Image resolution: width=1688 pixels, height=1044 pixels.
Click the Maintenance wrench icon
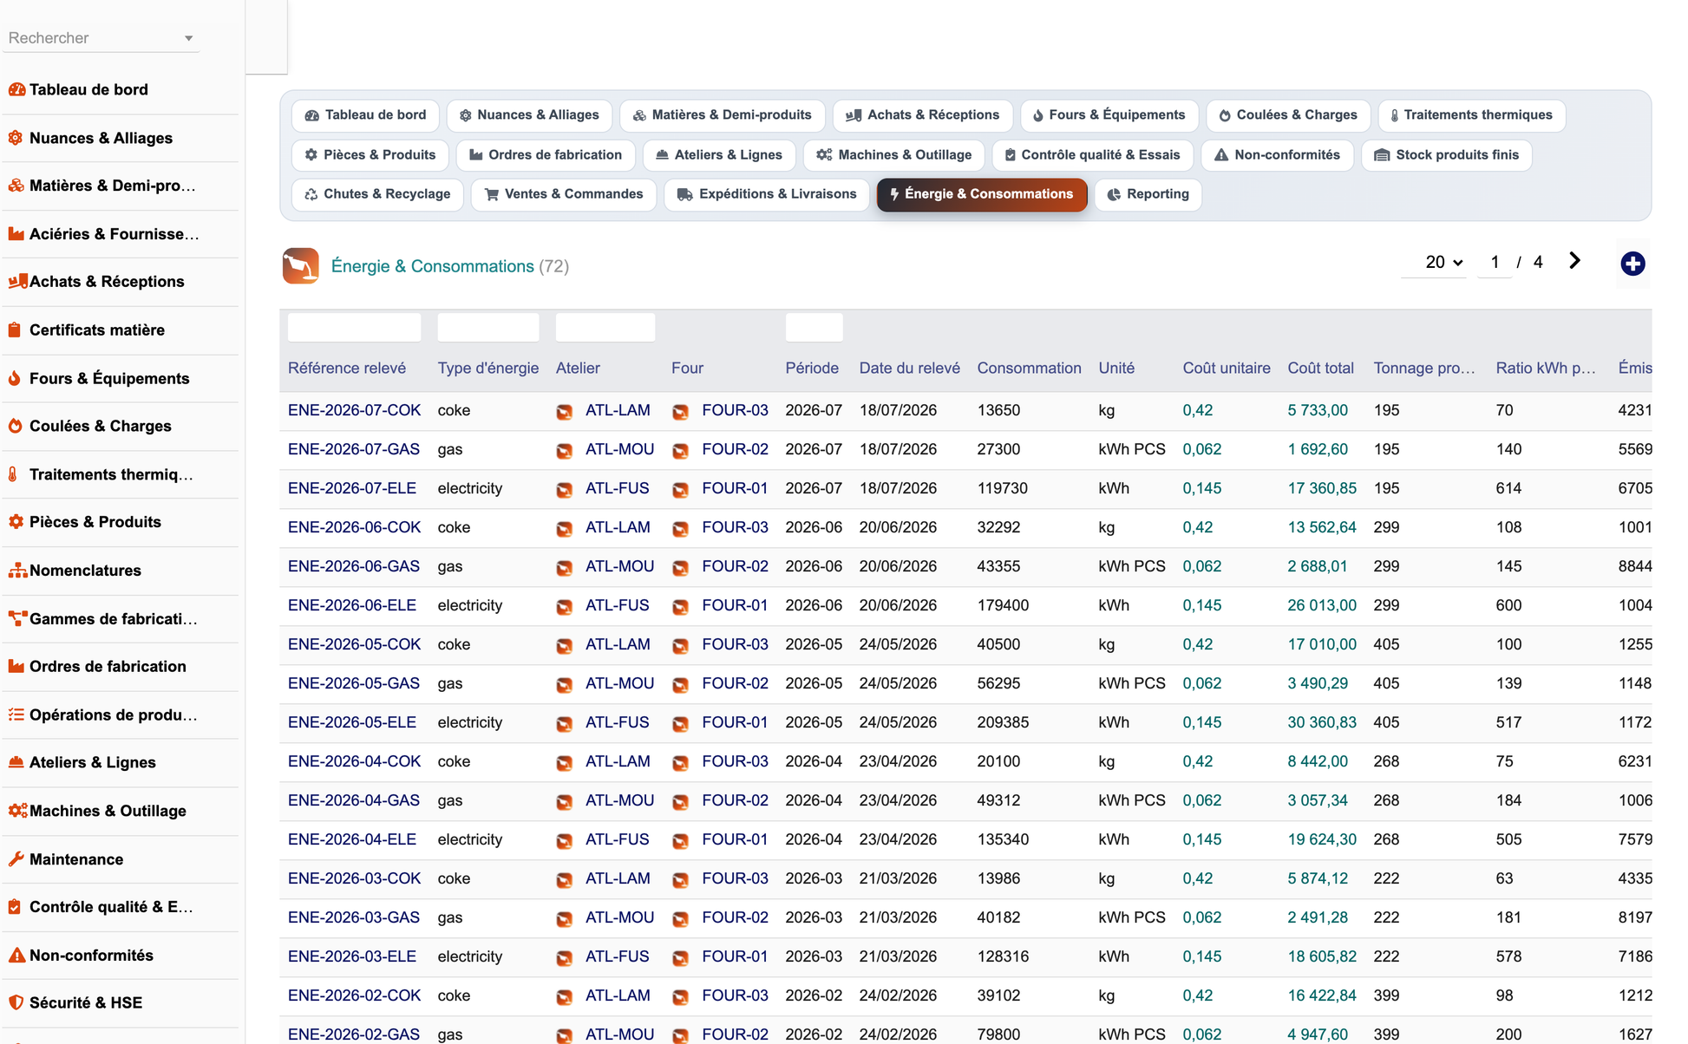tap(16, 859)
